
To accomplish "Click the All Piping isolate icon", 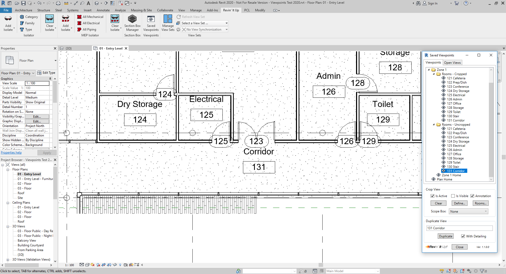I will pyautogui.click(x=79, y=30).
